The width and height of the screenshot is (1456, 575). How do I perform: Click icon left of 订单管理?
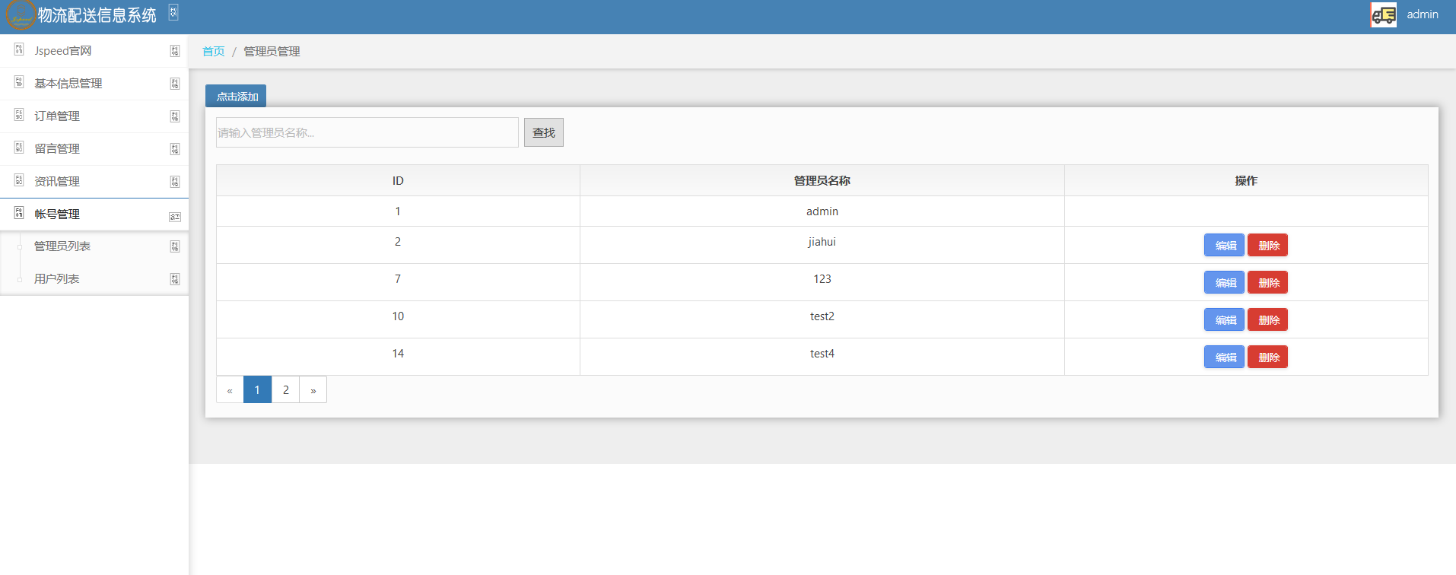pyautogui.click(x=19, y=115)
